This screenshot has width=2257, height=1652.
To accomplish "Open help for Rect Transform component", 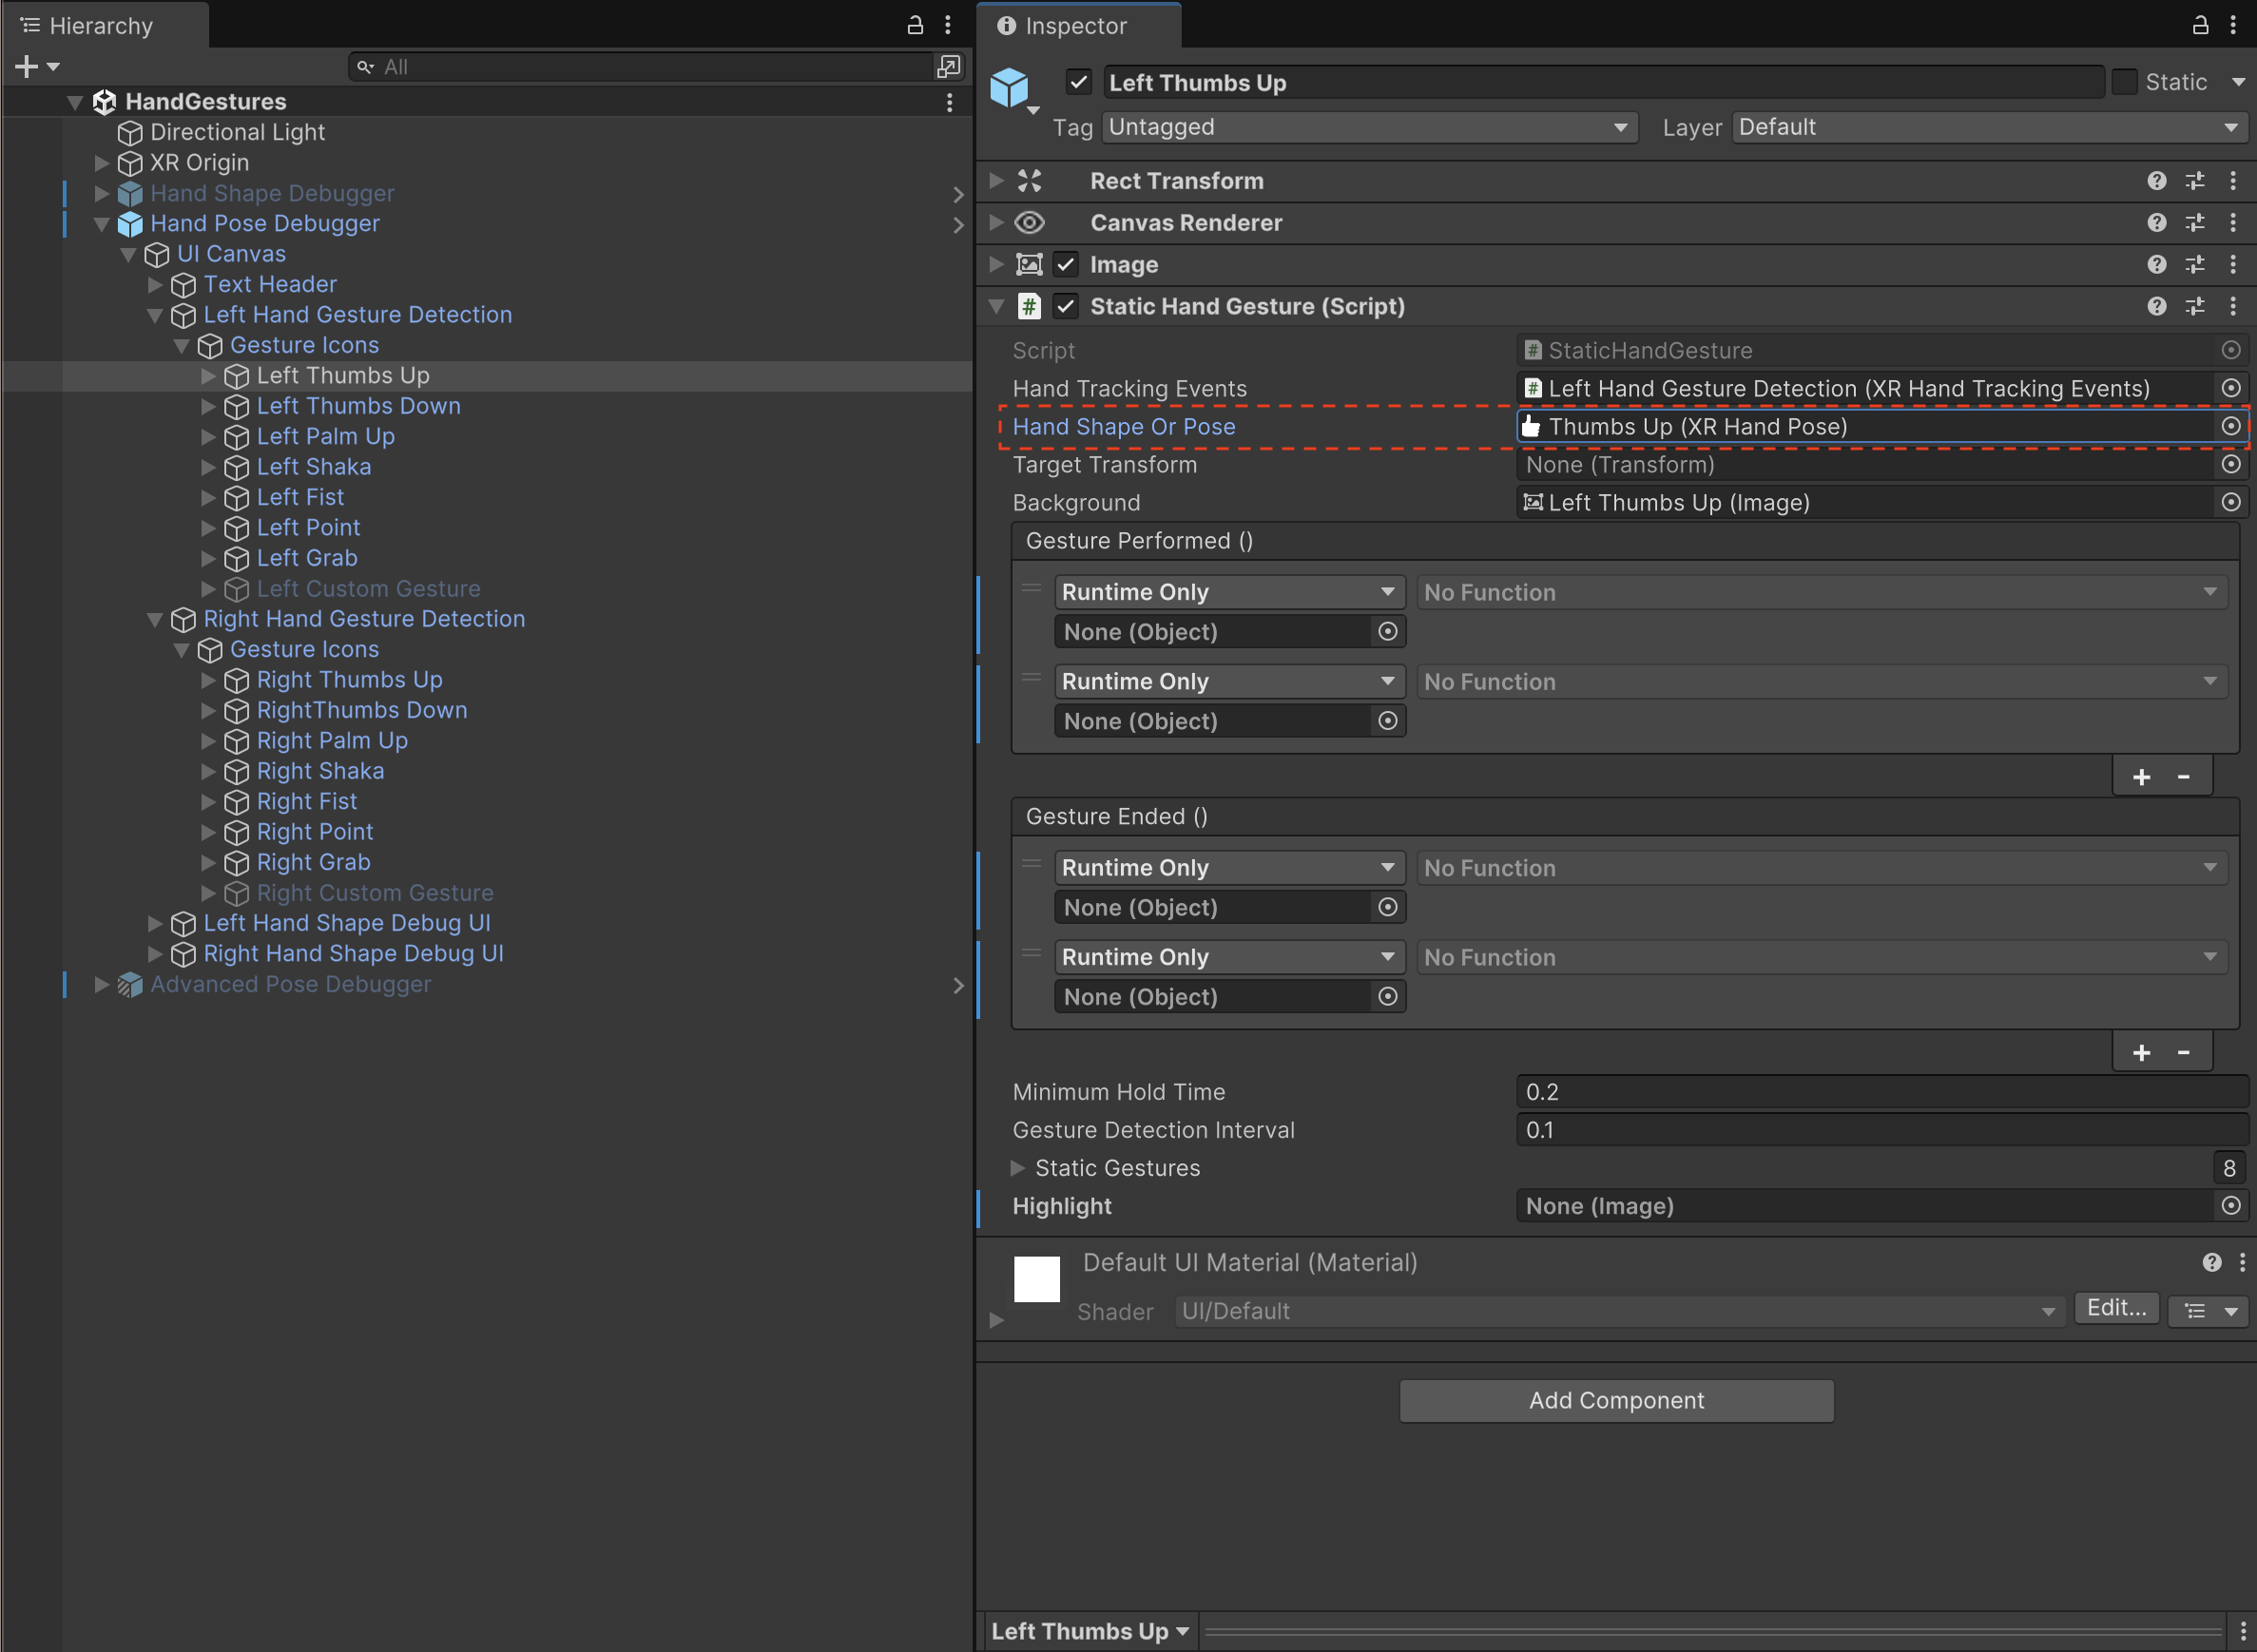I will [2156, 181].
